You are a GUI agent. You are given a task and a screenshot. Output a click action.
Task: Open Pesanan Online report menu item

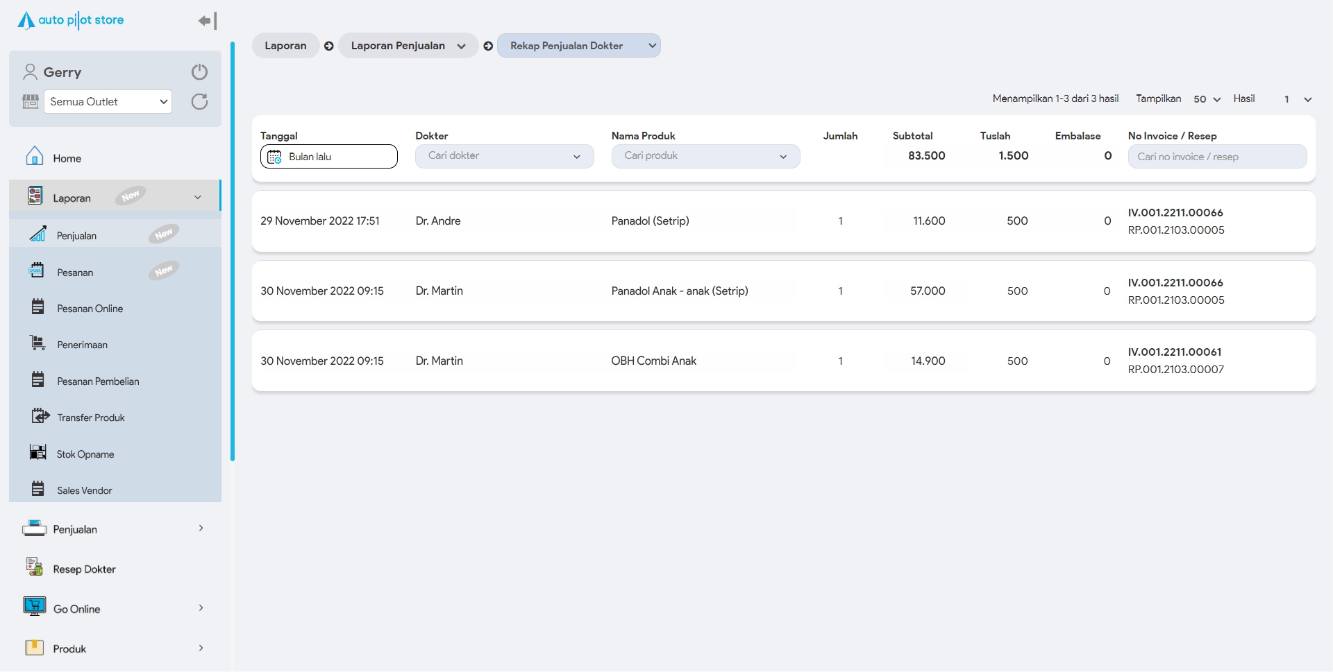coord(90,309)
